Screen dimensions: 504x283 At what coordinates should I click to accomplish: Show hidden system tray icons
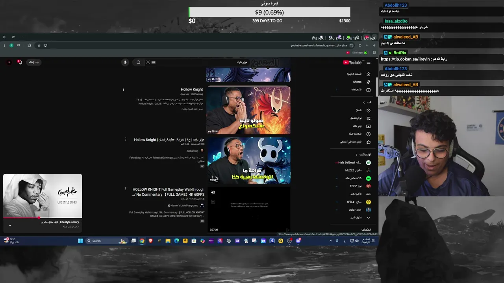[331, 241]
